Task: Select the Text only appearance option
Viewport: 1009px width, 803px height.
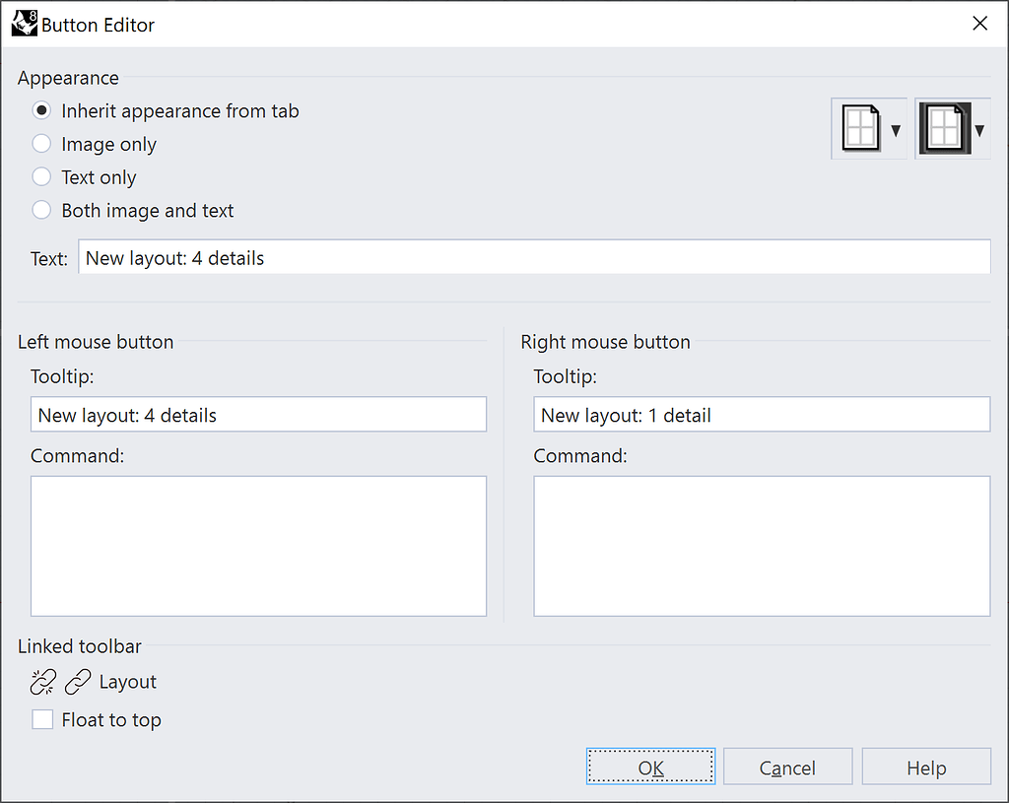Action: pyautogui.click(x=41, y=177)
